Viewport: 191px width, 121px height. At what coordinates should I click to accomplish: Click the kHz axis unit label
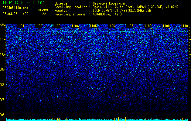(x=3, y=25)
